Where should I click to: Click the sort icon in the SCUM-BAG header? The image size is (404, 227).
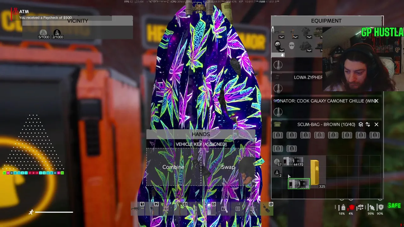coord(368,125)
